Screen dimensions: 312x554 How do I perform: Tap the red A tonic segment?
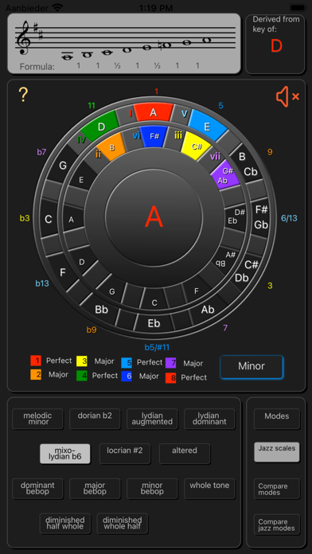click(x=154, y=112)
